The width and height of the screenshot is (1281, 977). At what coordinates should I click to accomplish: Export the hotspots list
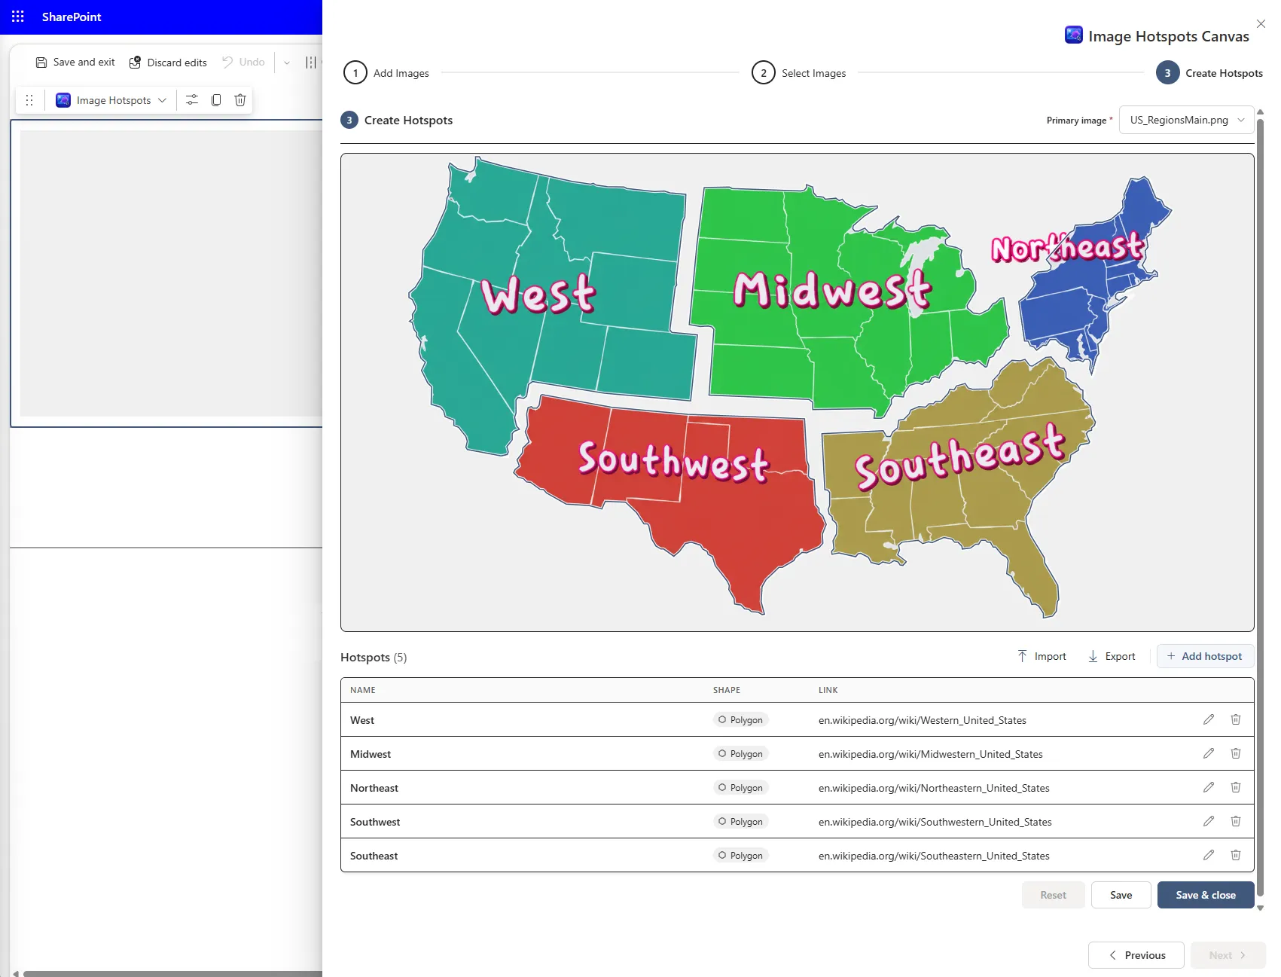(x=1112, y=656)
